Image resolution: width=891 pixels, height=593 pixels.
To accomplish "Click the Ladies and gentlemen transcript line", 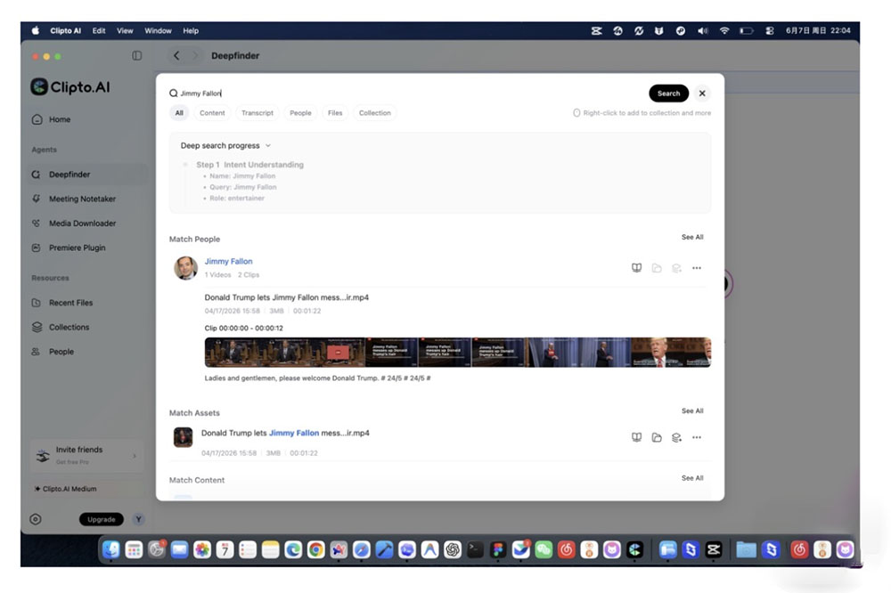I will pyautogui.click(x=318, y=378).
